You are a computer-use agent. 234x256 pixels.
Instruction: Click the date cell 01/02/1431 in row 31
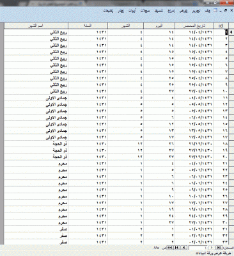pos(194,229)
